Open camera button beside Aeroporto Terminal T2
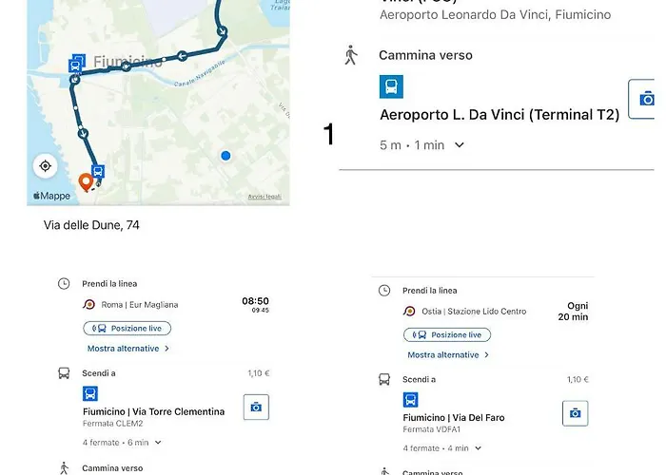 [645, 99]
